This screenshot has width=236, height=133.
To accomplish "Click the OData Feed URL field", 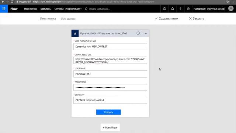I will [x=110, y=60].
